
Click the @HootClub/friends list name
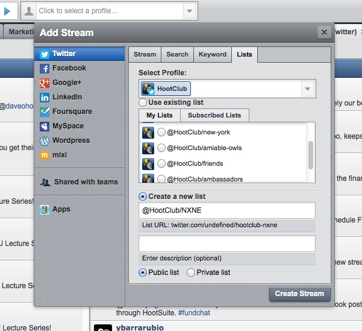point(195,164)
